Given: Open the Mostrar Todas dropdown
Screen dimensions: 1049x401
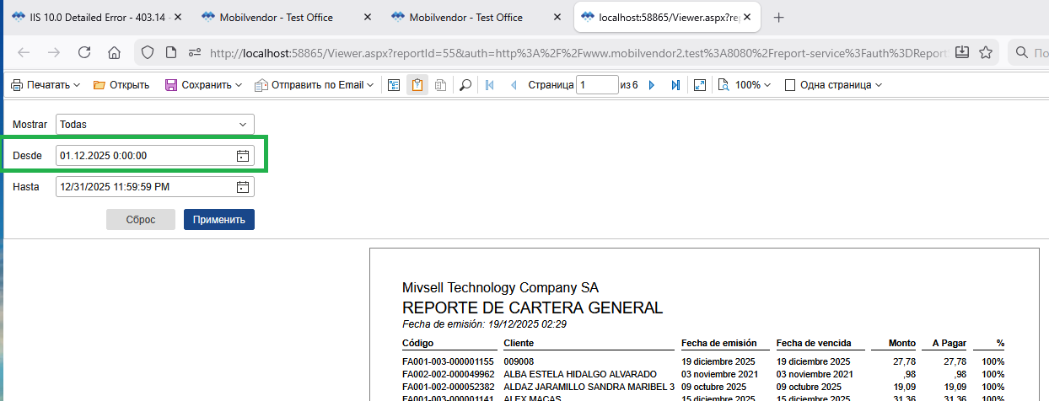Looking at the screenshot, I should coord(154,125).
